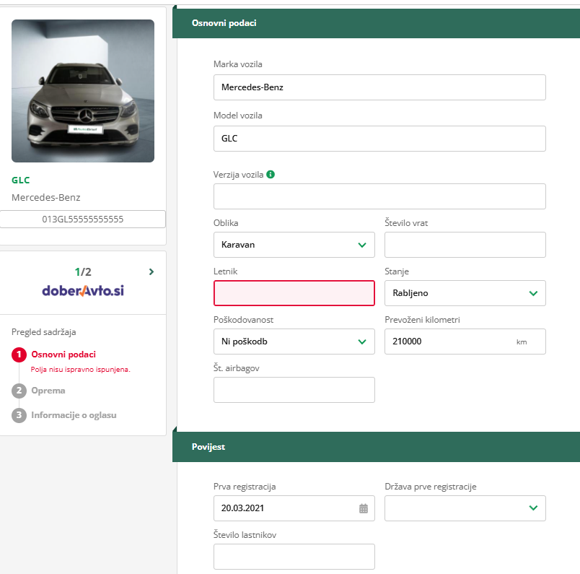Click the GLC vehicle title link
Screen dimensions: 580x574
21,181
